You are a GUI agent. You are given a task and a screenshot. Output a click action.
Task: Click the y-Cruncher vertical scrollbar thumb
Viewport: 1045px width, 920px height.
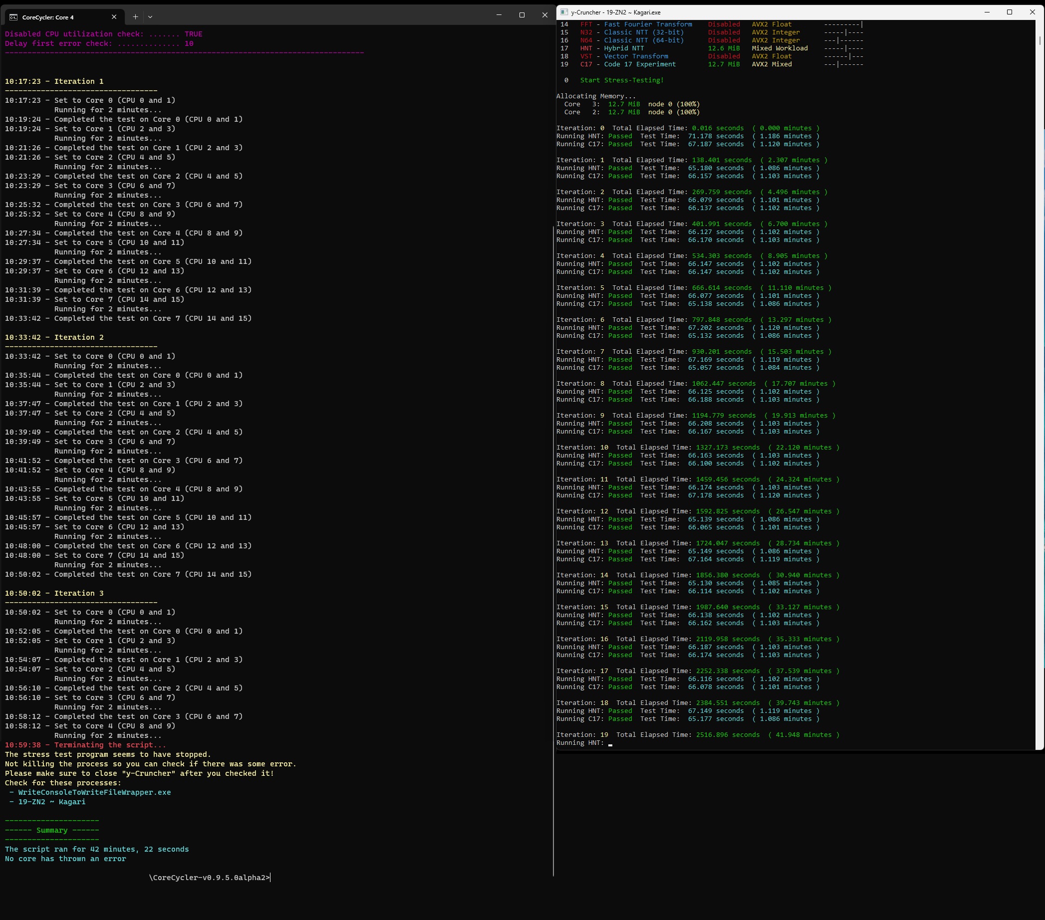click(1040, 40)
